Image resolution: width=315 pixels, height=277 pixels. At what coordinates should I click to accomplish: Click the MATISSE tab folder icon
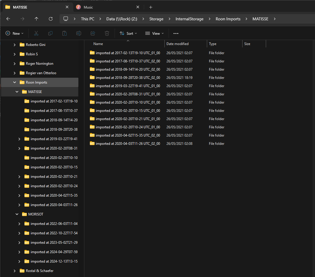click(x=8, y=7)
